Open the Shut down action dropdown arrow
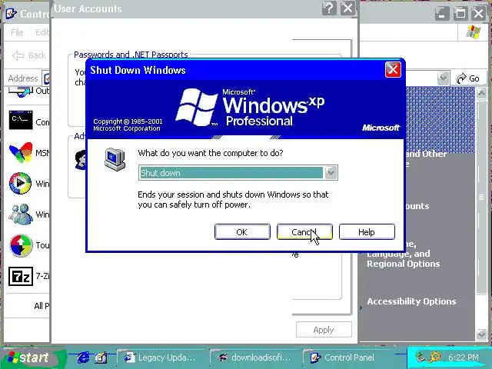Viewport: 492px width, 369px height. 331,172
